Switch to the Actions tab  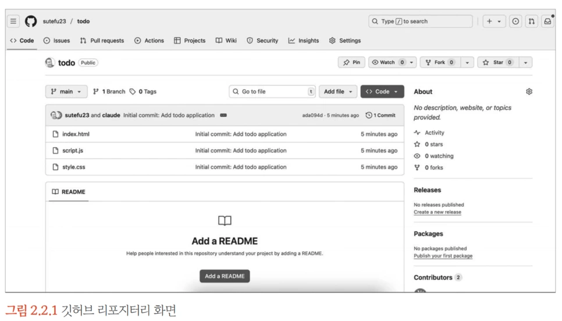point(149,41)
